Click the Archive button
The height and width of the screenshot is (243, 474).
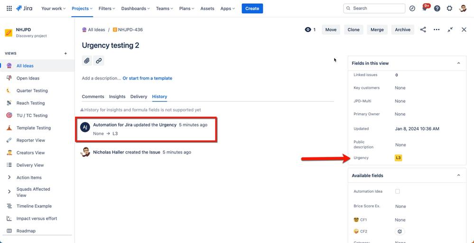tap(403, 29)
